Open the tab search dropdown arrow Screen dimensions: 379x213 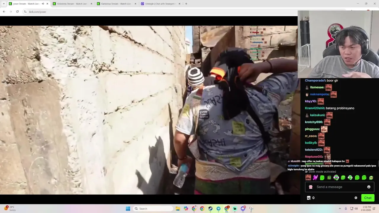4,4
